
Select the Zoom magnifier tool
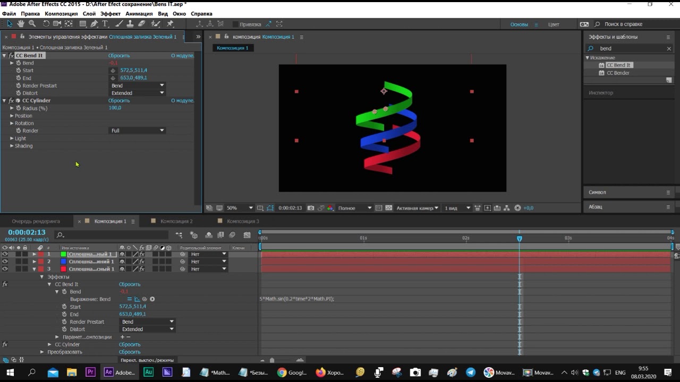[x=32, y=24]
